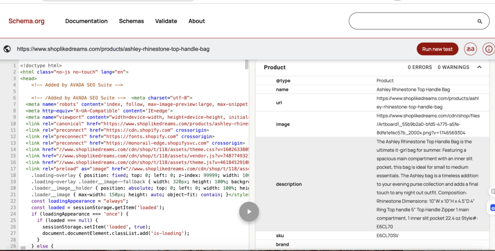
Task: Go to the Validate page
Action: point(166,21)
